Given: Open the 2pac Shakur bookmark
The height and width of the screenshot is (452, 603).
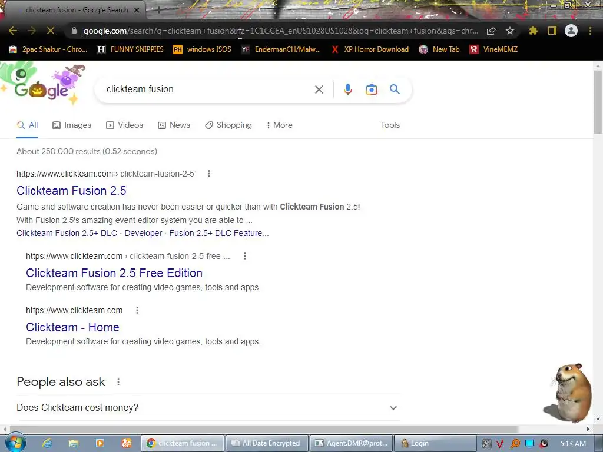Looking at the screenshot, I should [48, 49].
